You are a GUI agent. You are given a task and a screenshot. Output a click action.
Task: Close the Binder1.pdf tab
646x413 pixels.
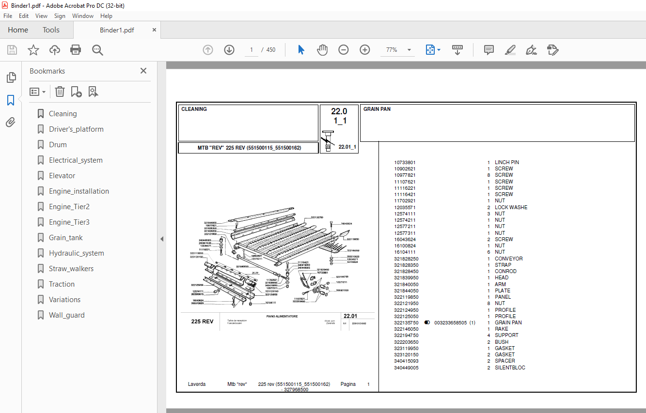click(154, 30)
